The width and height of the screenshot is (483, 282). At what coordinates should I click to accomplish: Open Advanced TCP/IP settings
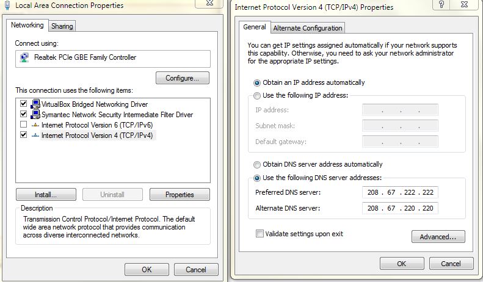point(438,237)
